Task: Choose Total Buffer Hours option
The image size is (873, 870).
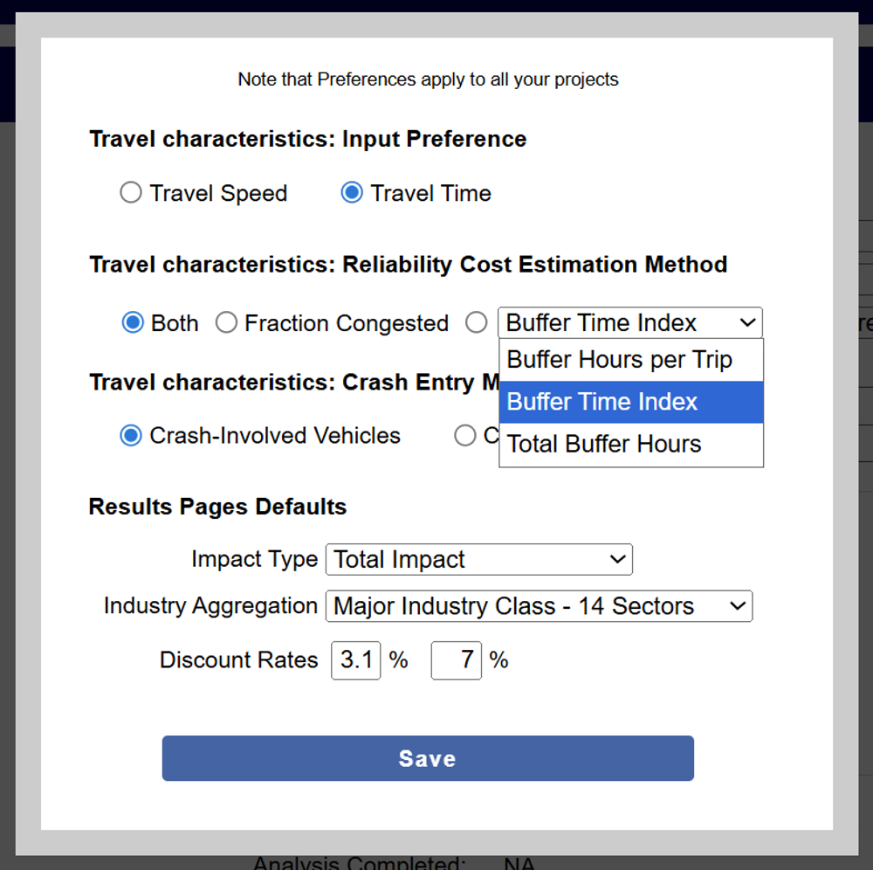Action: (x=631, y=445)
